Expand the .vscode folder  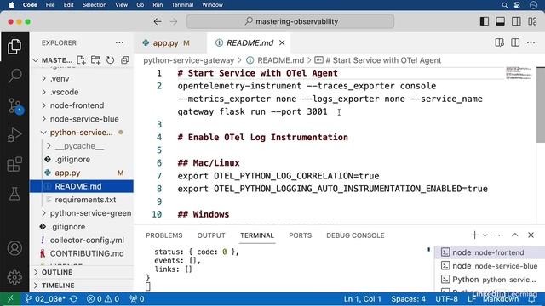[82, 92]
